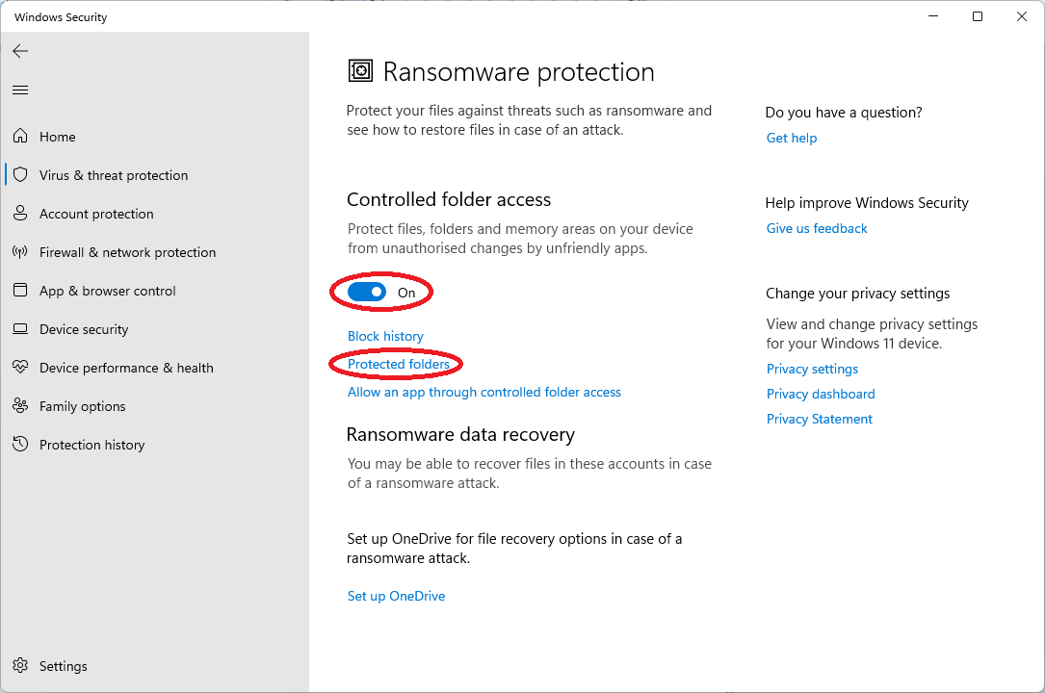Screen dimensions: 1045x693
Task: Open the Privacy dashboard link
Action: tap(821, 394)
